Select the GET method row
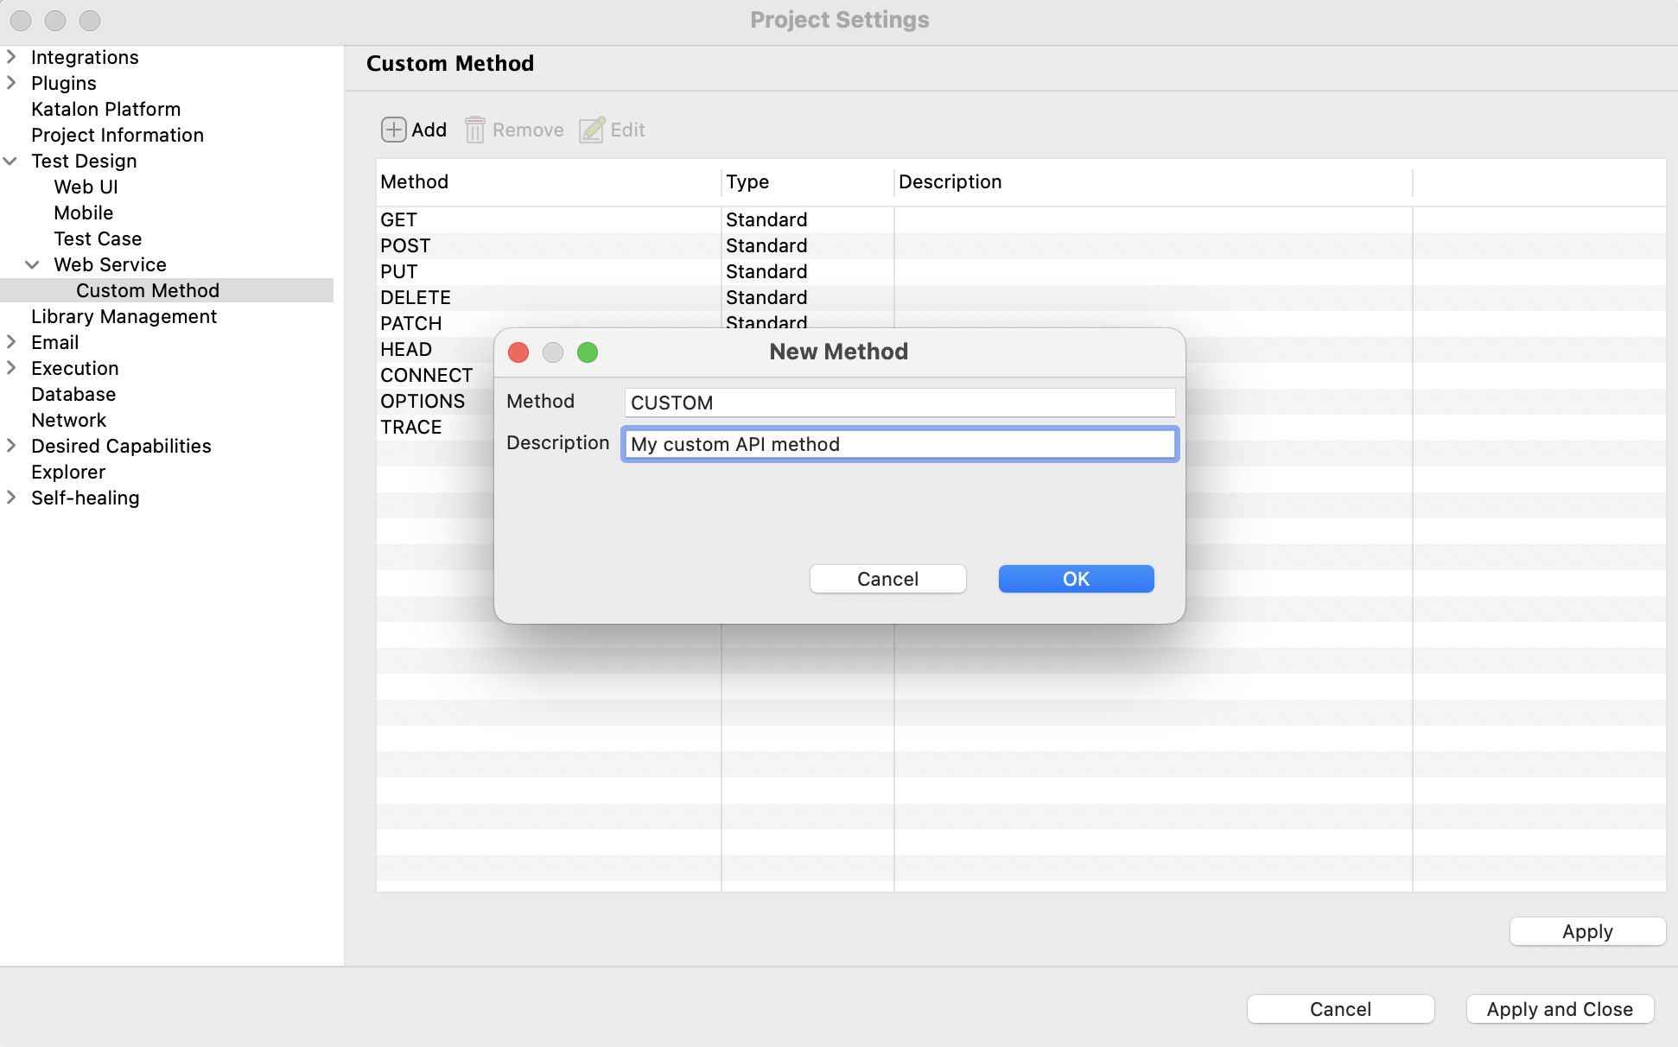Image resolution: width=1678 pixels, height=1047 pixels. pyautogui.click(x=399, y=219)
